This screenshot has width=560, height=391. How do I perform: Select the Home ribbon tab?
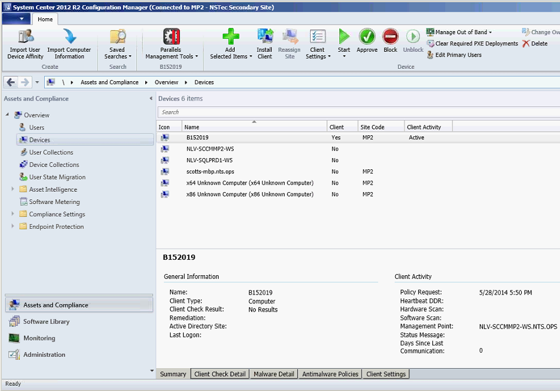click(x=45, y=19)
